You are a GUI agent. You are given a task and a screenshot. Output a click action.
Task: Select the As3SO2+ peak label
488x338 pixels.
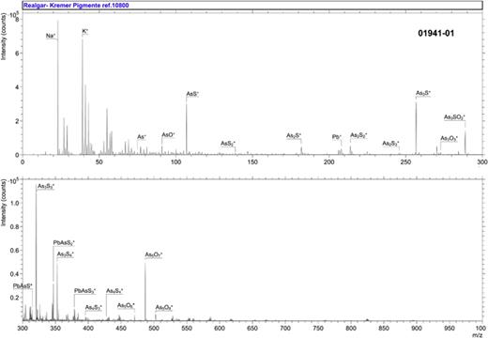pos(454,117)
